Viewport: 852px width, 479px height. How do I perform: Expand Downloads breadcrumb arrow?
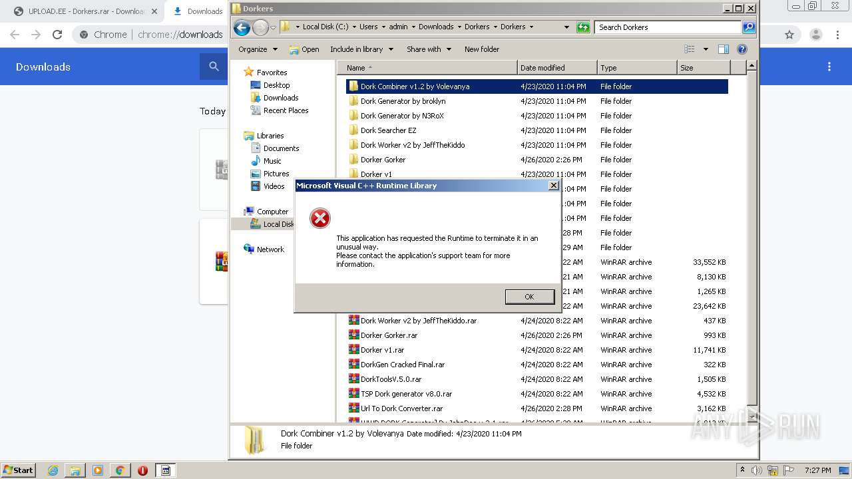click(x=459, y=27)
